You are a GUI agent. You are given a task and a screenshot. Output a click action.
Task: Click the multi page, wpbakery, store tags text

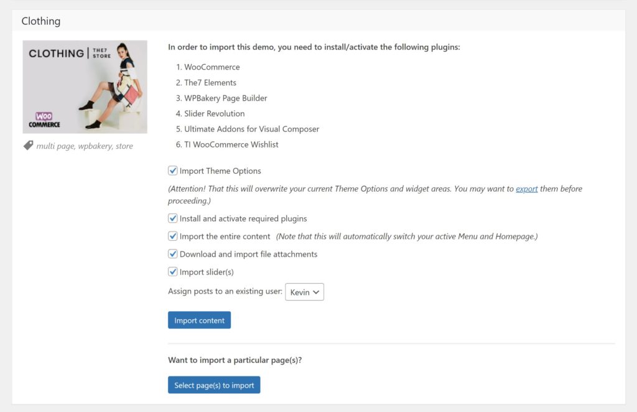[x=85, y=146]
